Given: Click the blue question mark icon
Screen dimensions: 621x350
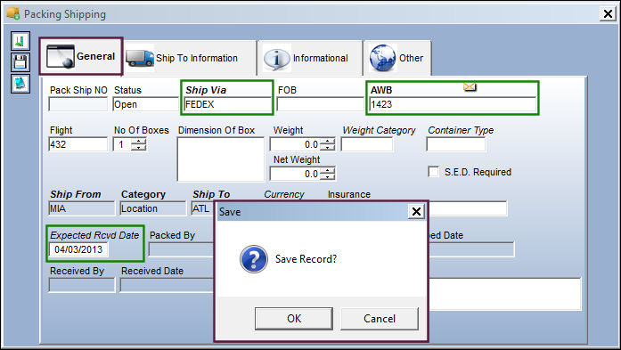Looking at the screenshot, I should [x=253, y=259].
